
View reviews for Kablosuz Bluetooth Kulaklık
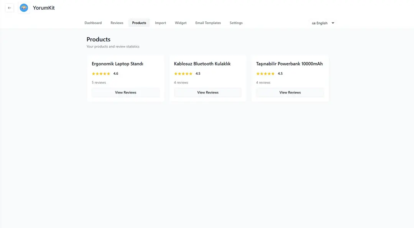pos(208,92)
